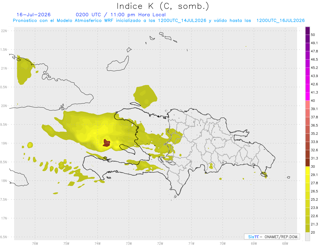Viewport: 320px width, 247px height.
Task: Click the legend value "32.6"
Action: pyautogui.click(x=314, y=150)
